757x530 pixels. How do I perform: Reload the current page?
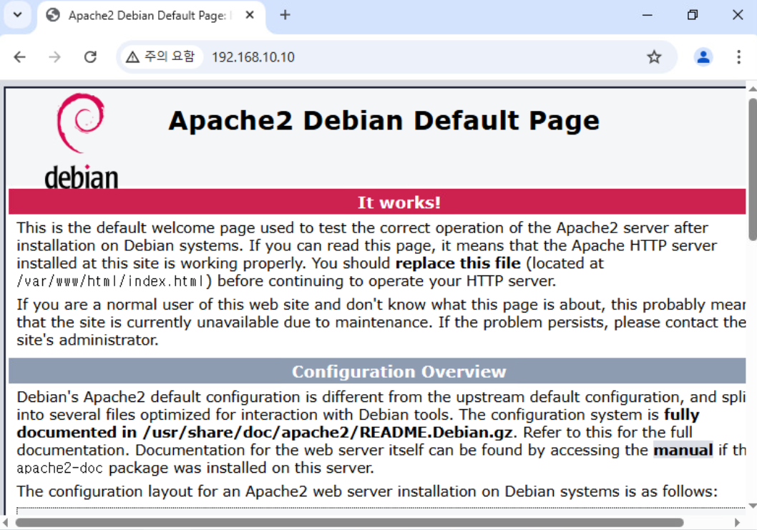point(90,57)
